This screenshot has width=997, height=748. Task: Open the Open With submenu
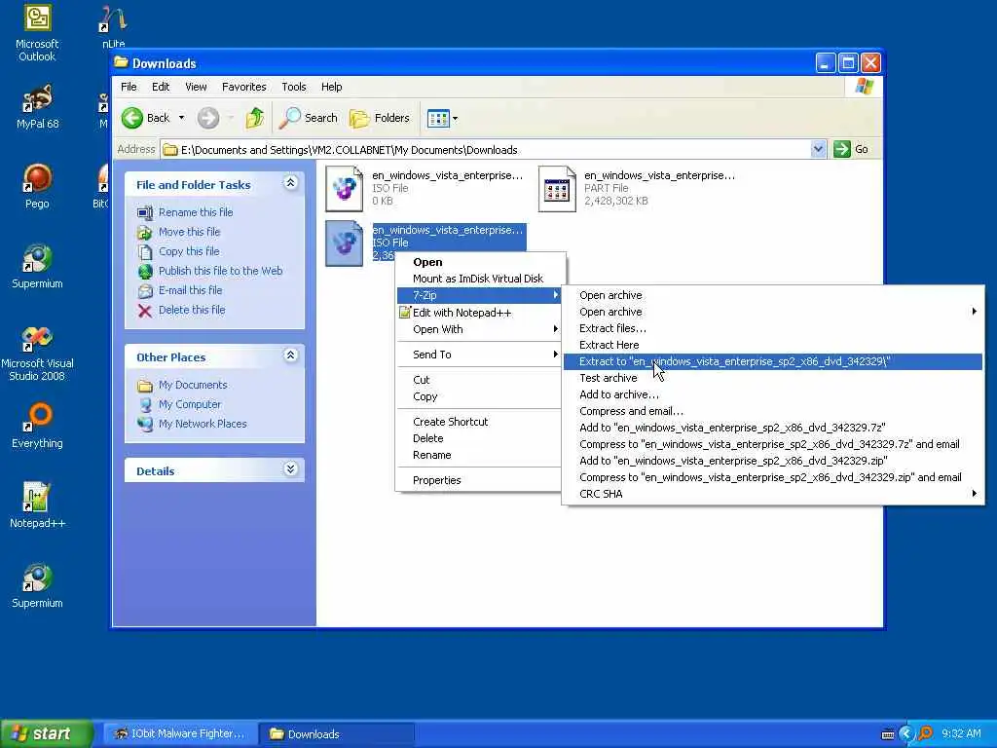(x=478, y=329)
